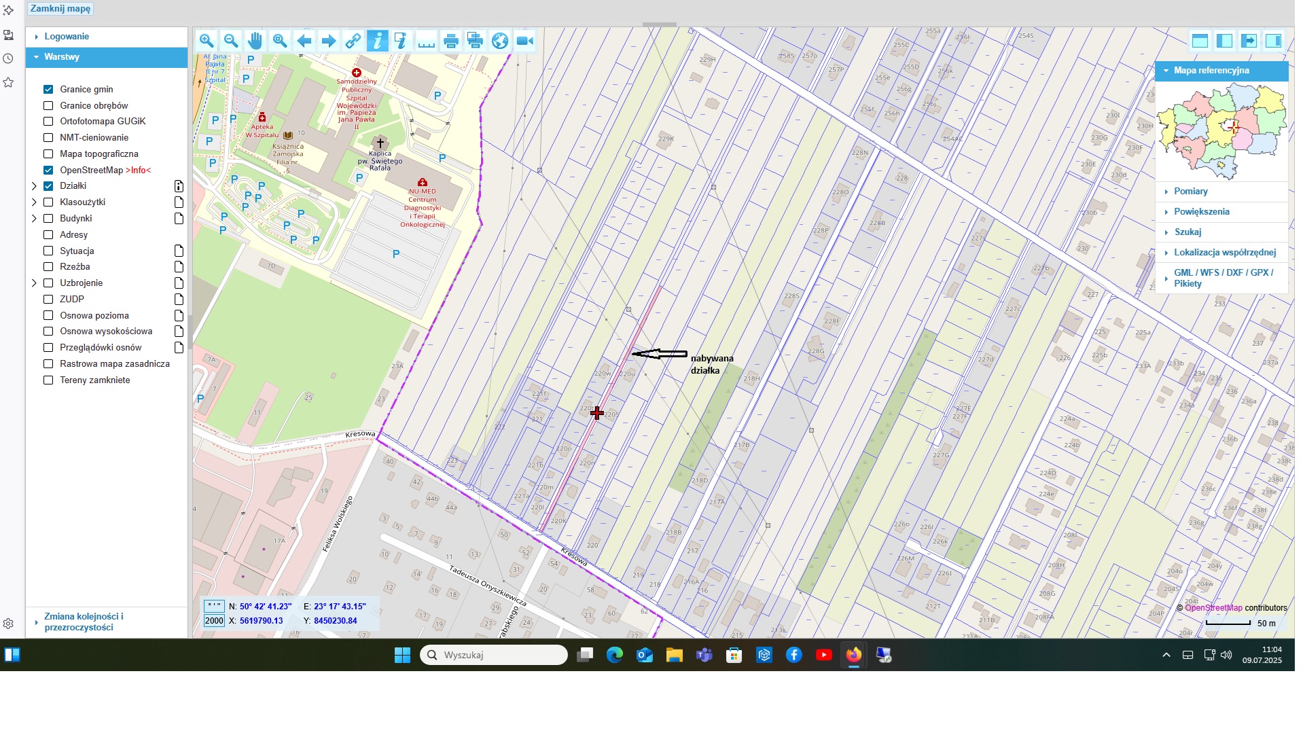Expand the Uzbrojenie layer group
Viewport: 1305px width, 735px height.
coord(34,283)
